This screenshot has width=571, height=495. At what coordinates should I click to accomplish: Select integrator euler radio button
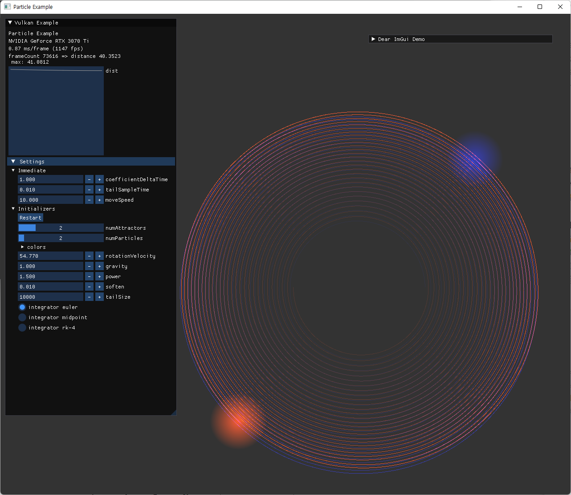click(x=22, y=307)
